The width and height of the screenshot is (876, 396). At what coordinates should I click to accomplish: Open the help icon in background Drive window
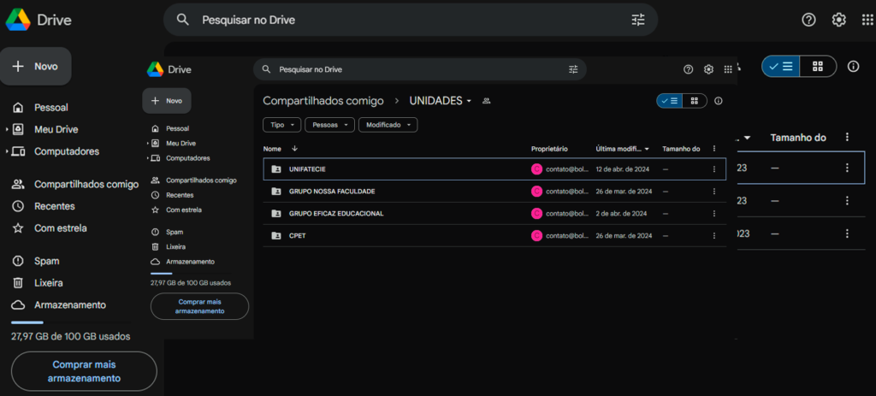click(x=808, y=21)
